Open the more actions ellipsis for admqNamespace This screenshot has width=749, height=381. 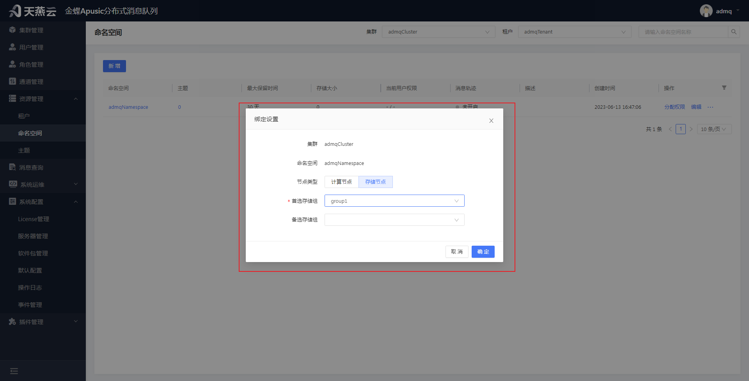tap(710, 107)
